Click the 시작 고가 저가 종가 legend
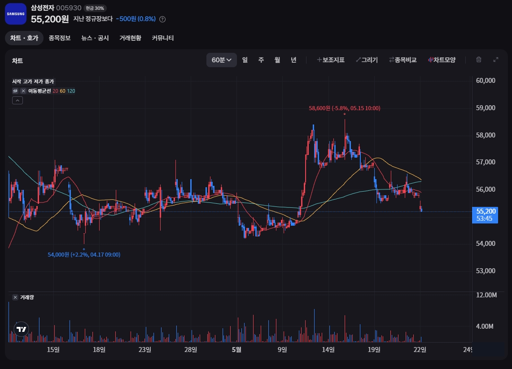512x369 pixels. tap(33, 82)
